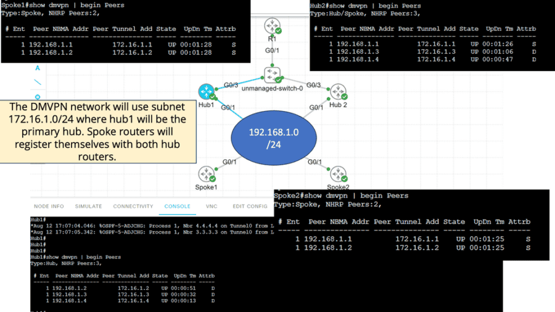Click the Spoke1 'show dmvpn' command line

point(63,6)
